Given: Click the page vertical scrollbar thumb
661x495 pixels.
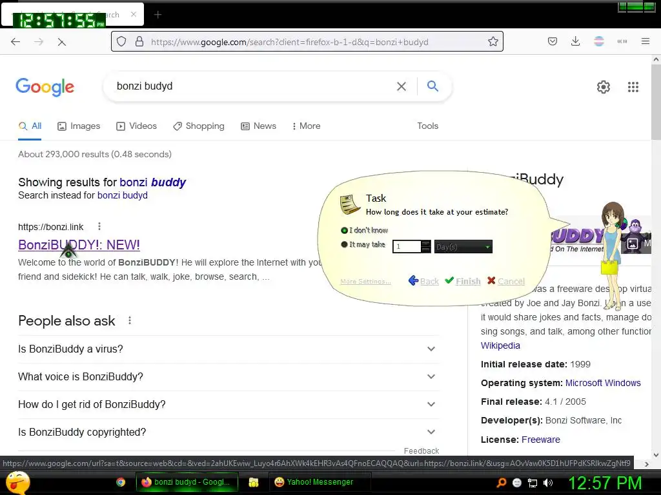Looking at the screenshot, I should 656,102.
